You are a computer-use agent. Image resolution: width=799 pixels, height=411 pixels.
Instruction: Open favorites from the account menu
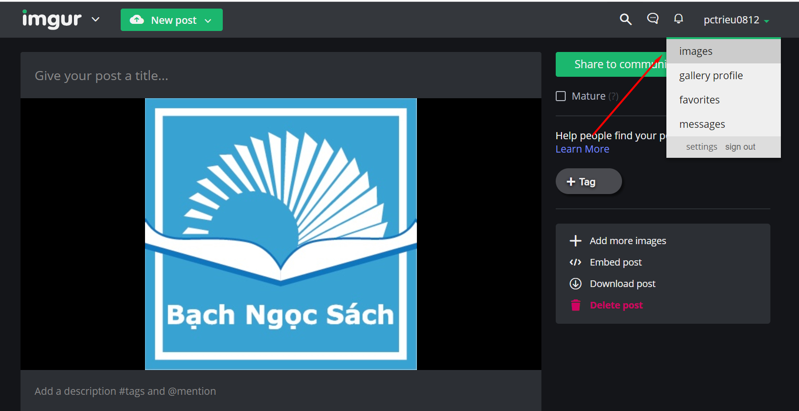point(699,100)
